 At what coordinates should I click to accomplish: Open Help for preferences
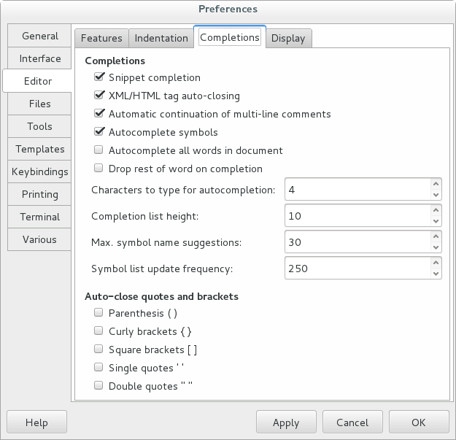[x=36, y=422]
